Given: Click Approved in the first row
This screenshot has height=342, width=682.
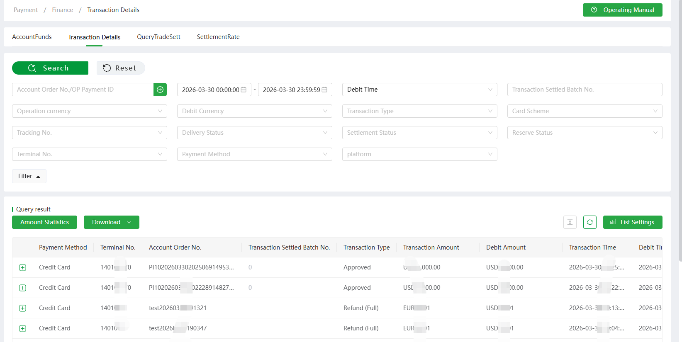Looking at the screenshot, I should tap(357, 267).
